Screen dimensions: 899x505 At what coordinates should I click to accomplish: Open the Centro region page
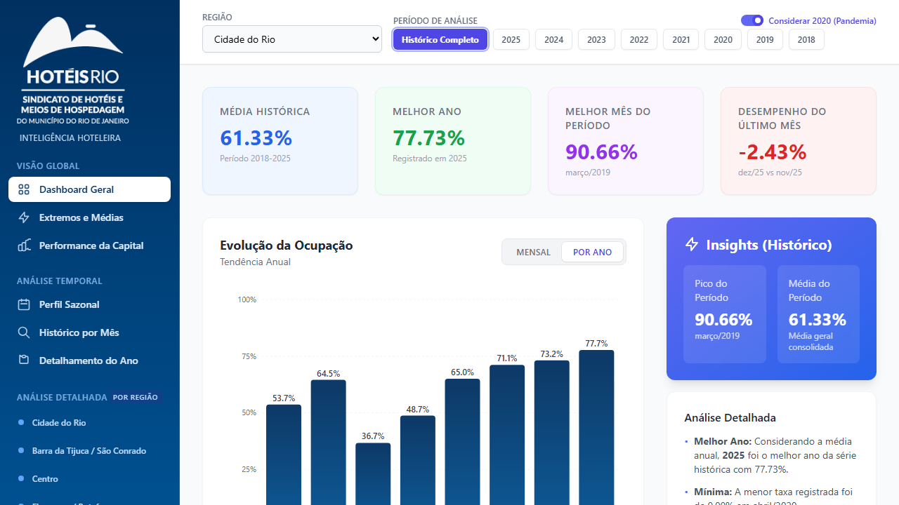click(45, 478)
